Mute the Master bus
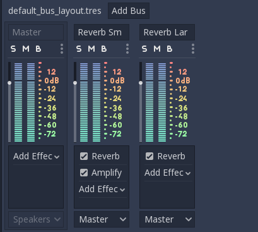Image resolution: width=258 pixels, height=232 pixels. coord(26,49)
